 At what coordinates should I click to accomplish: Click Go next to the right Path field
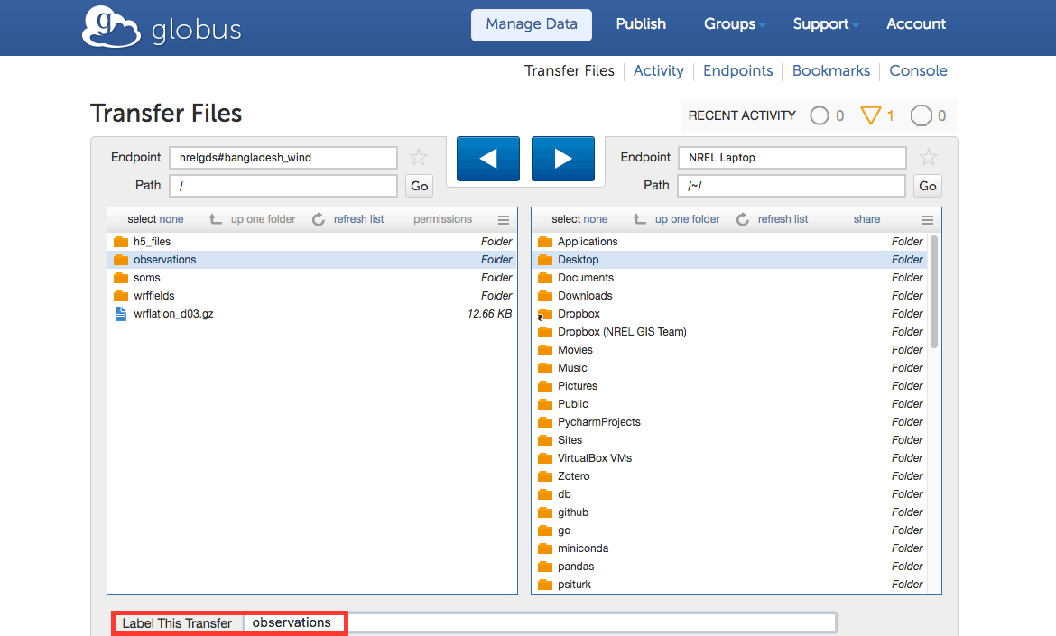pos(928,186)
